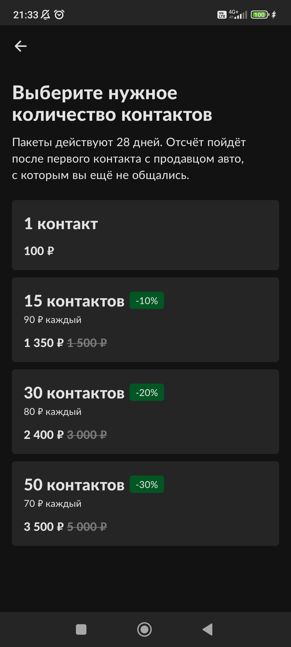Image resolution: width=291 pixels, height=647 pixels.
Task: Tap the crossed-out 5 000 ₽ price
Action: (x=87, y=527)
